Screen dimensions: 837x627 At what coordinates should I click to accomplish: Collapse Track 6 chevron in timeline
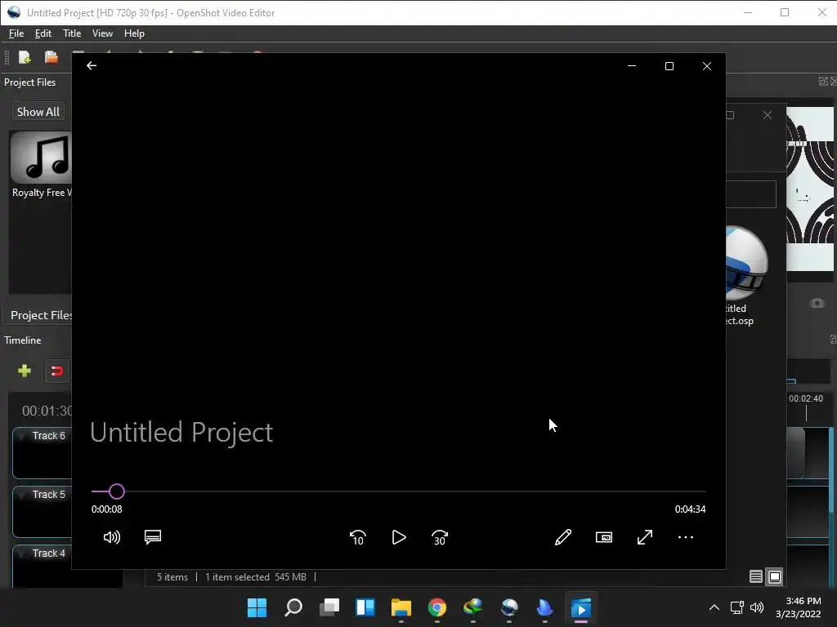pos(22,436)
